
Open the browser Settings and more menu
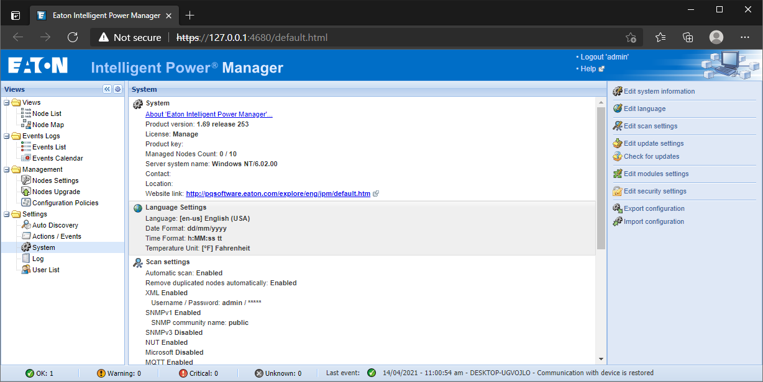pyautogui.click(x=745, y=37)
